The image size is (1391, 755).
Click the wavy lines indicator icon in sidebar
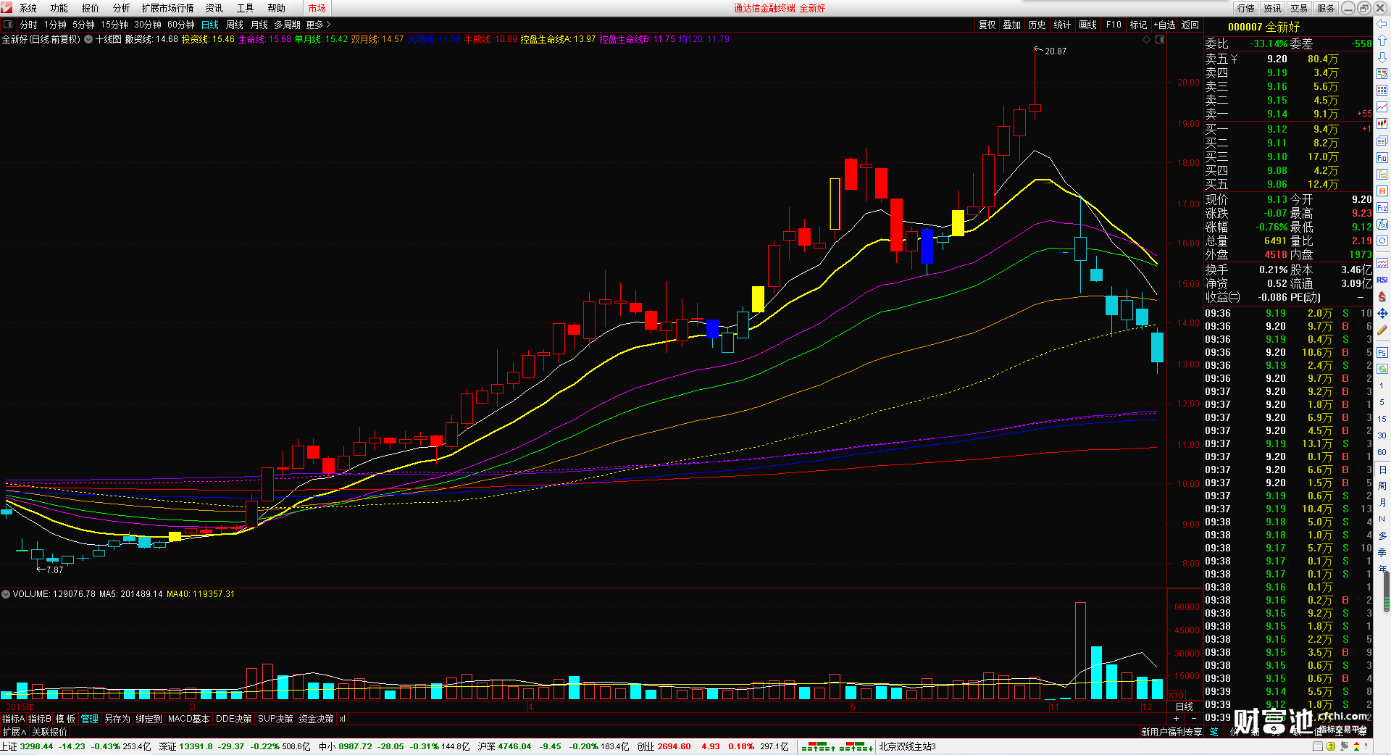pyautogui.click(x=1382, y=263)
